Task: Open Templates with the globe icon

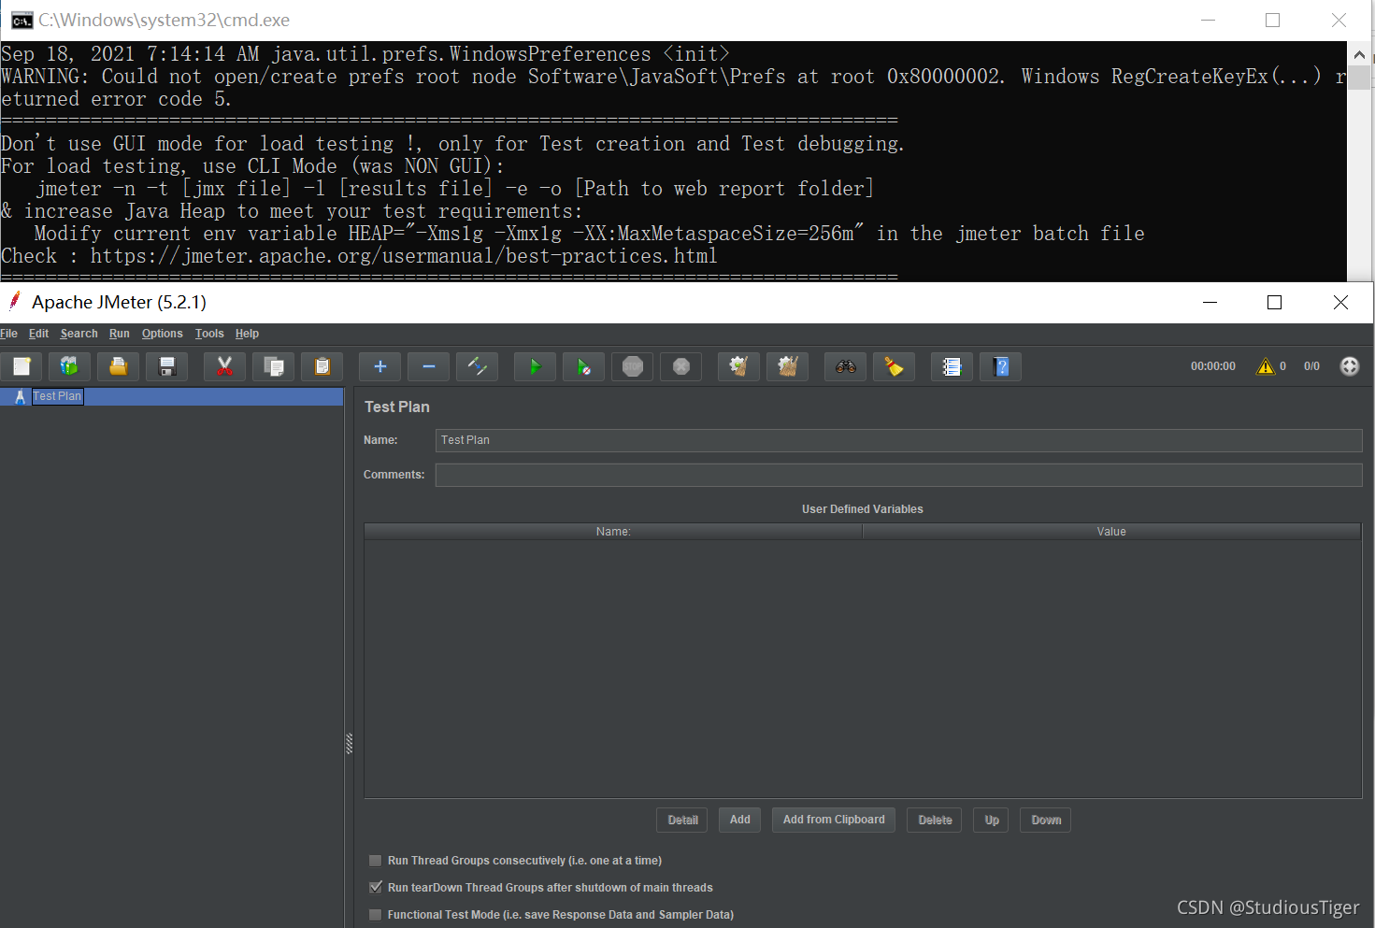Action: pyautogui.click(x=69, y=366)
